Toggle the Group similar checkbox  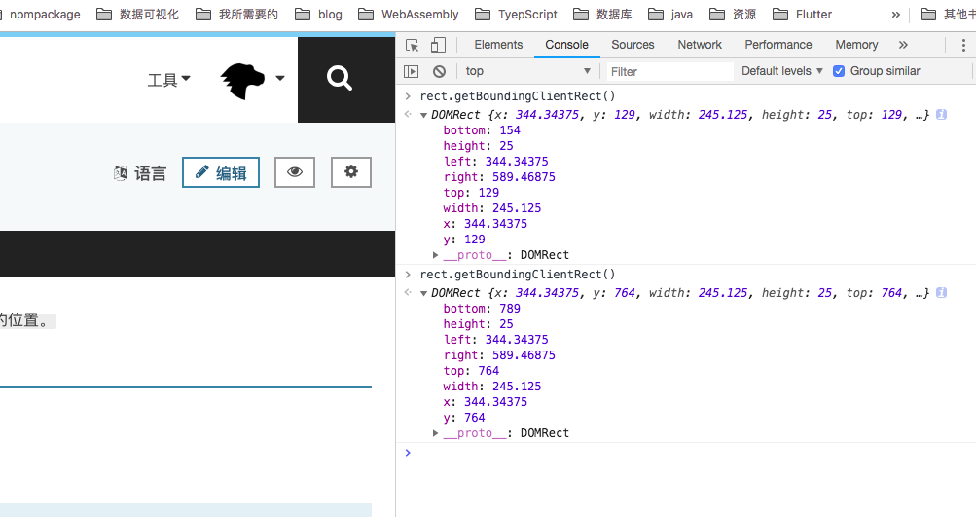pyautogui.click(x=839, y=71)
